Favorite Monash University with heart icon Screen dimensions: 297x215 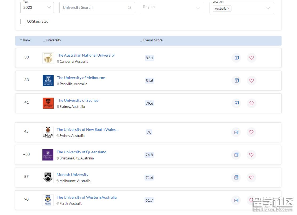(x=251, y=177)
